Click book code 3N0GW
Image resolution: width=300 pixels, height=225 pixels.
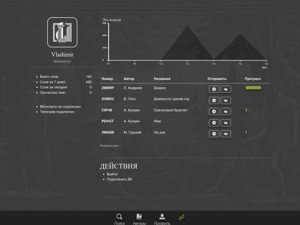pyautogui.click(x=108, y=132)
